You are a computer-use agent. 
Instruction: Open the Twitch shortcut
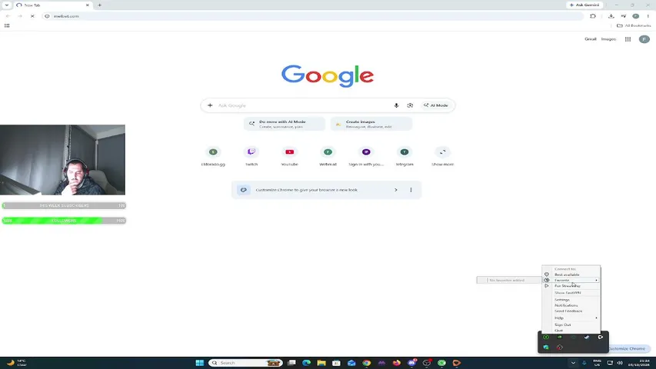point(251,156)
